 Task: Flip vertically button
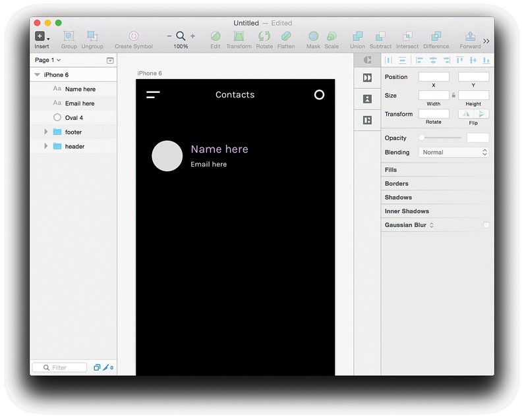tap(481, 114)
